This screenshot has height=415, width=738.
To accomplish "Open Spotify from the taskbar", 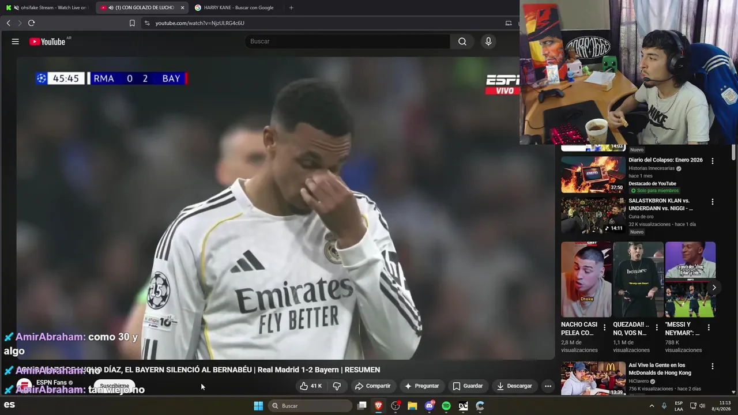I will tap(446, 406).
